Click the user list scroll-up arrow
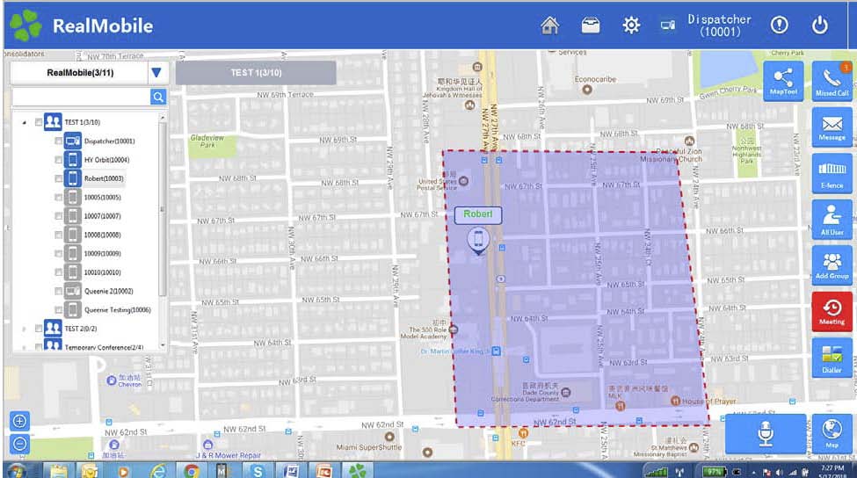 pos(163,118)
